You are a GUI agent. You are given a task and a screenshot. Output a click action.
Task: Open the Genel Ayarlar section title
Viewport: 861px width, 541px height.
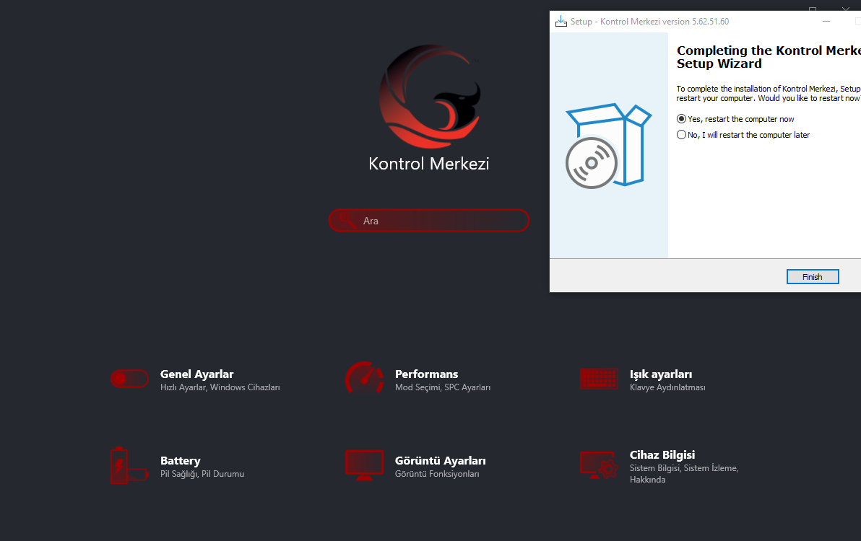[x=196, y=374]
